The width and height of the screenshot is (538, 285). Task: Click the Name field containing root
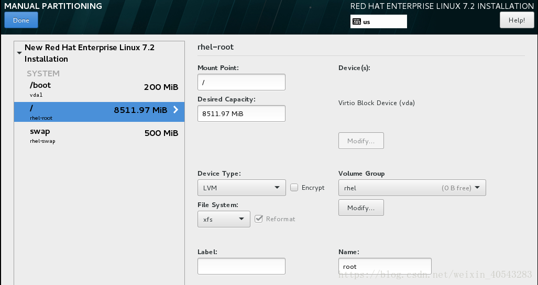click(x=385, y=266)
